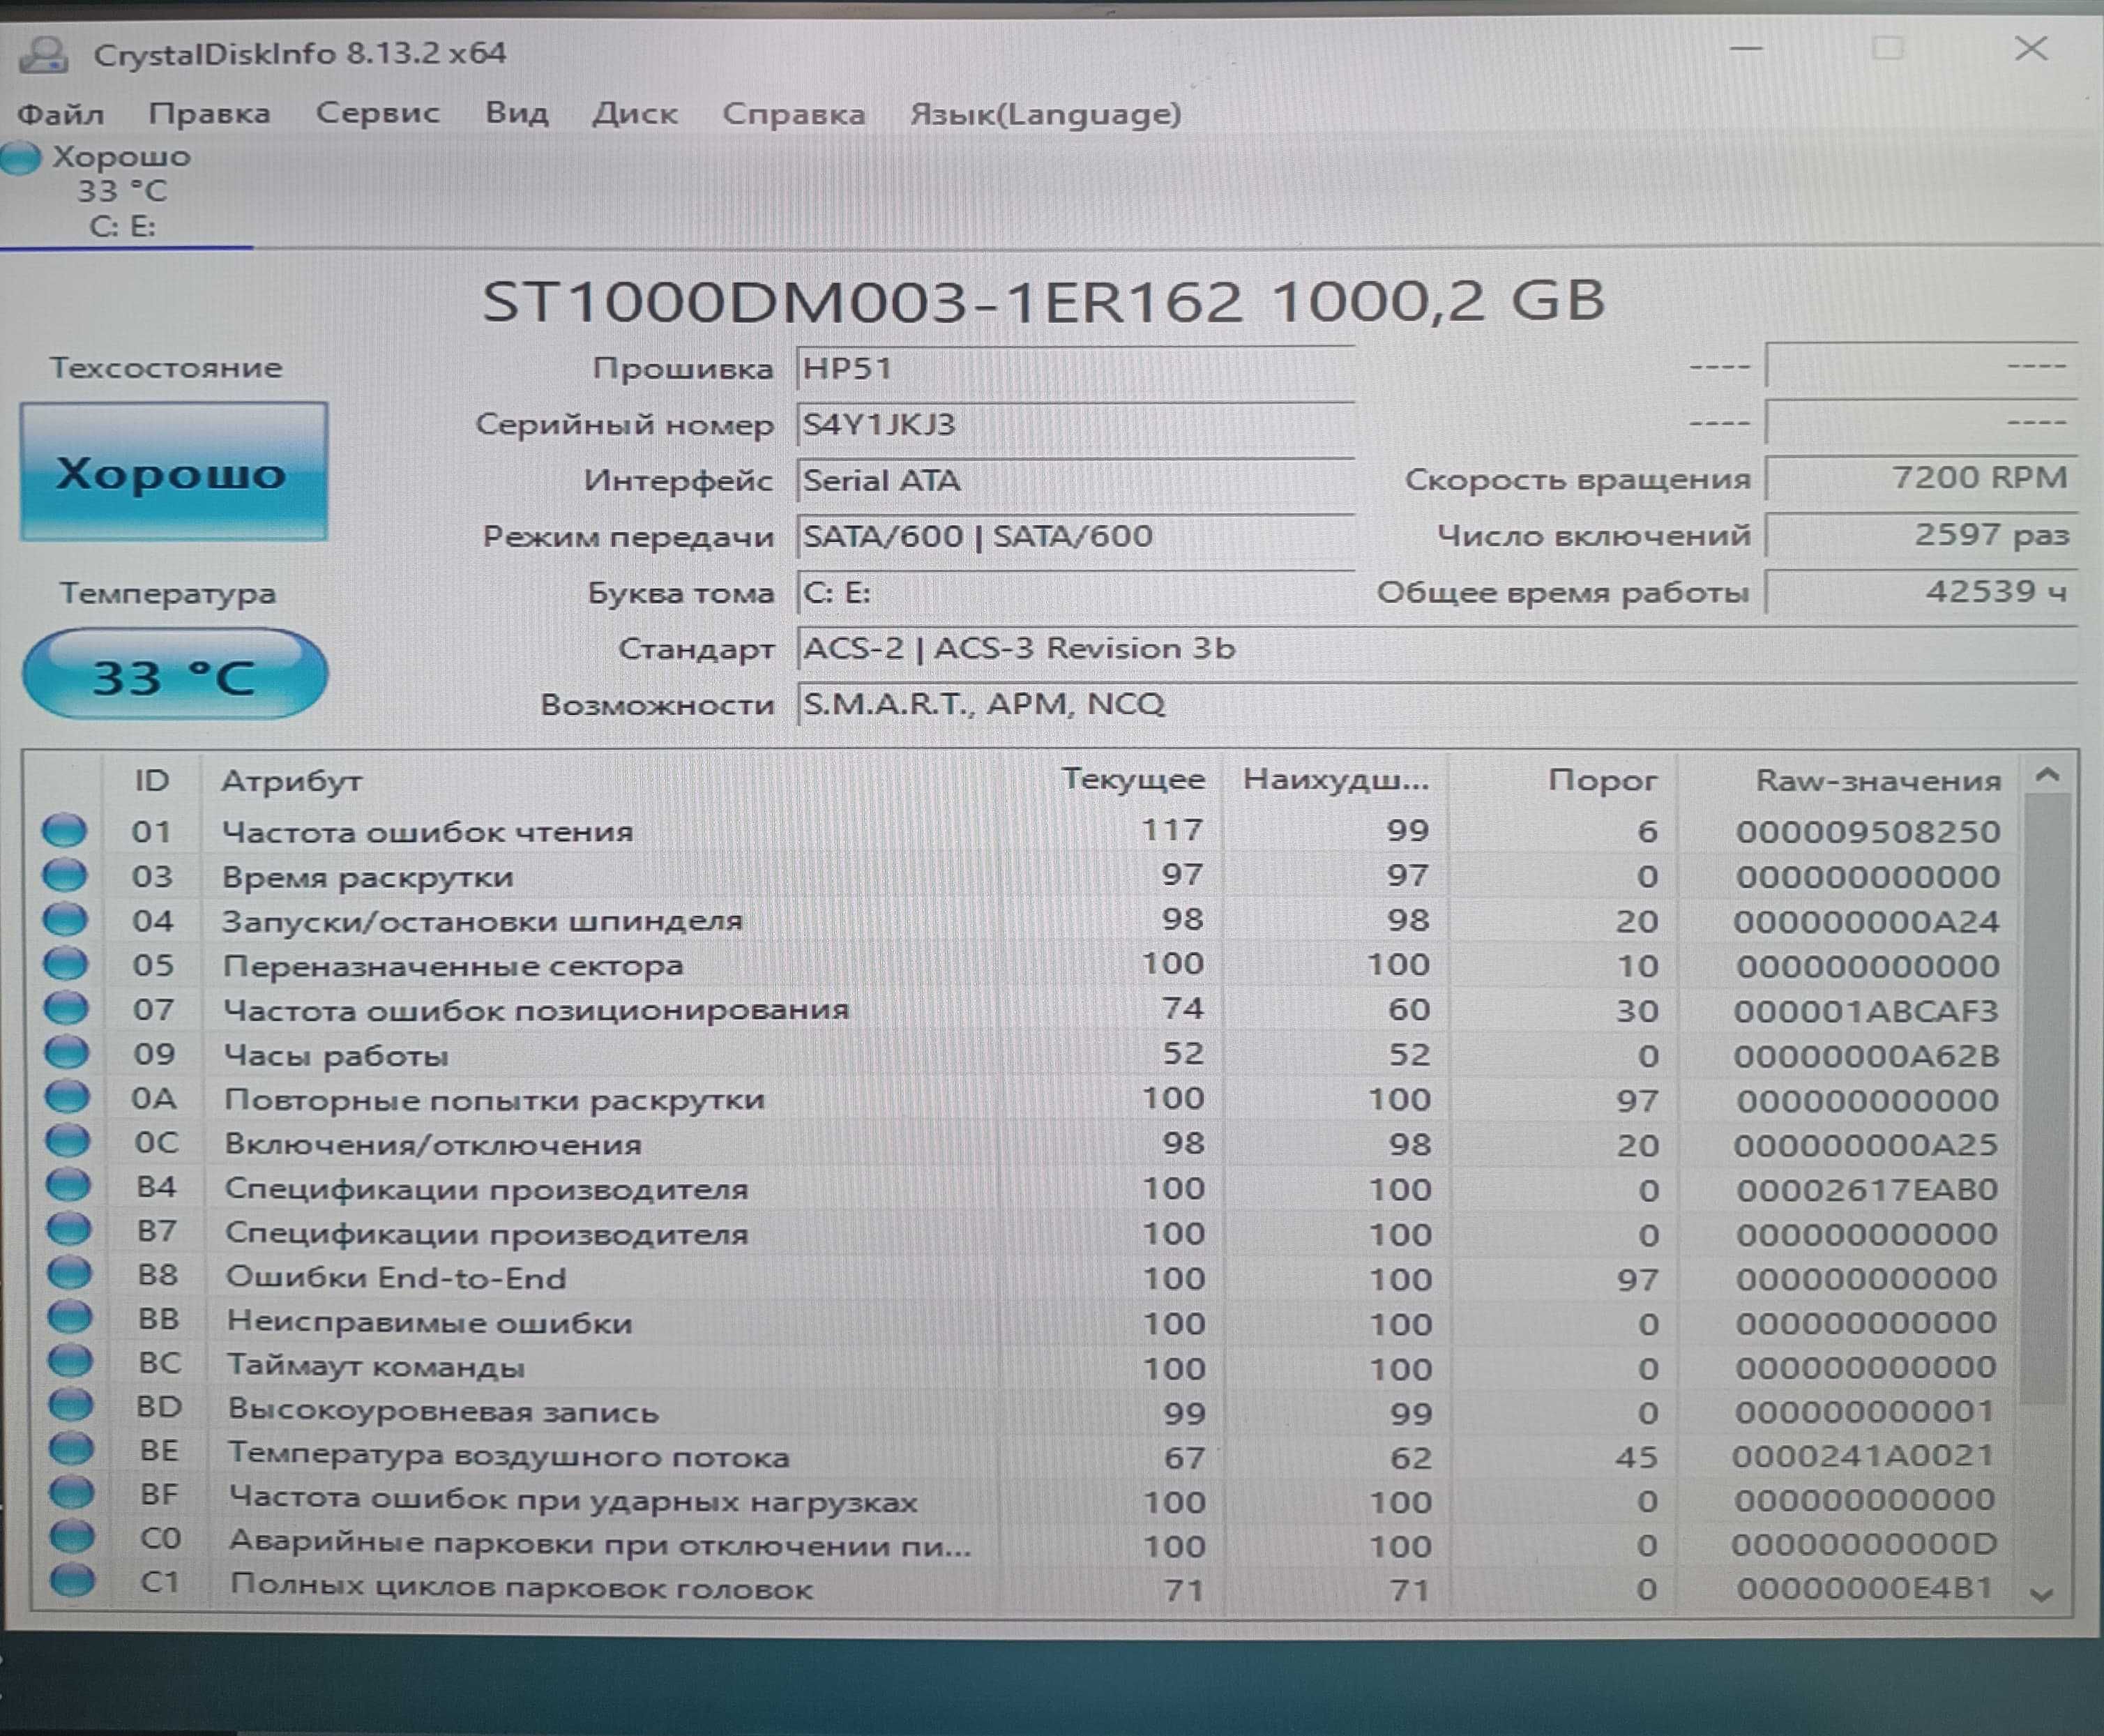Click the ID column header
This screenshot has height=1736, width=2104.
pos(152,780)
